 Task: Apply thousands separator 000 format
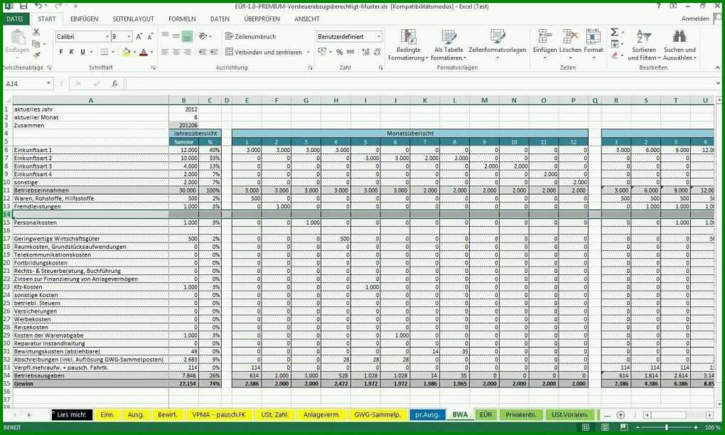pos(350,52)
